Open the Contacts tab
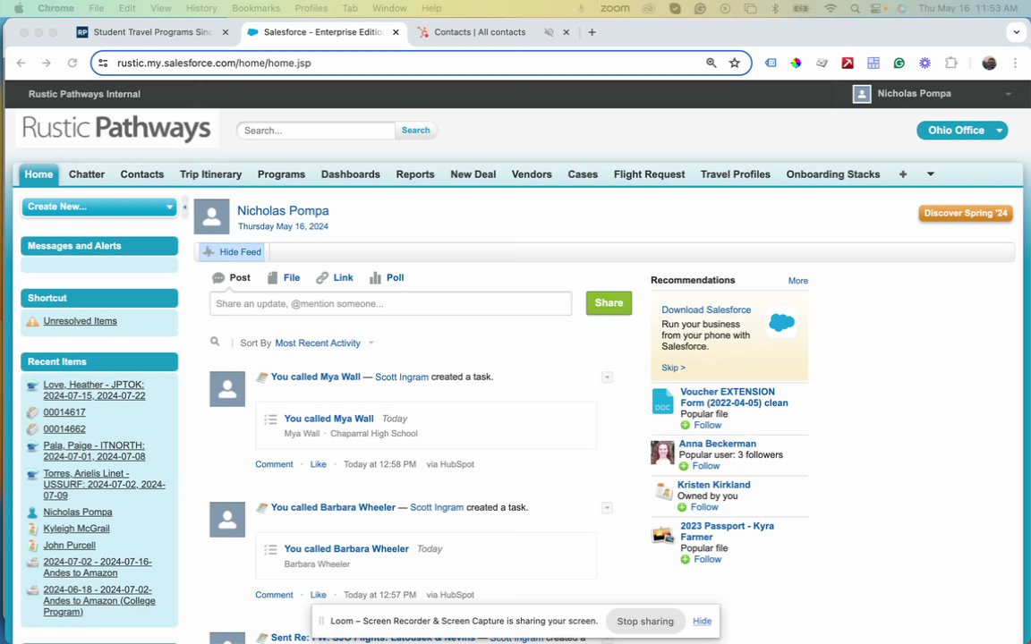The width and height of the screenshot is (1031, 644). click(x=142, y=174)
